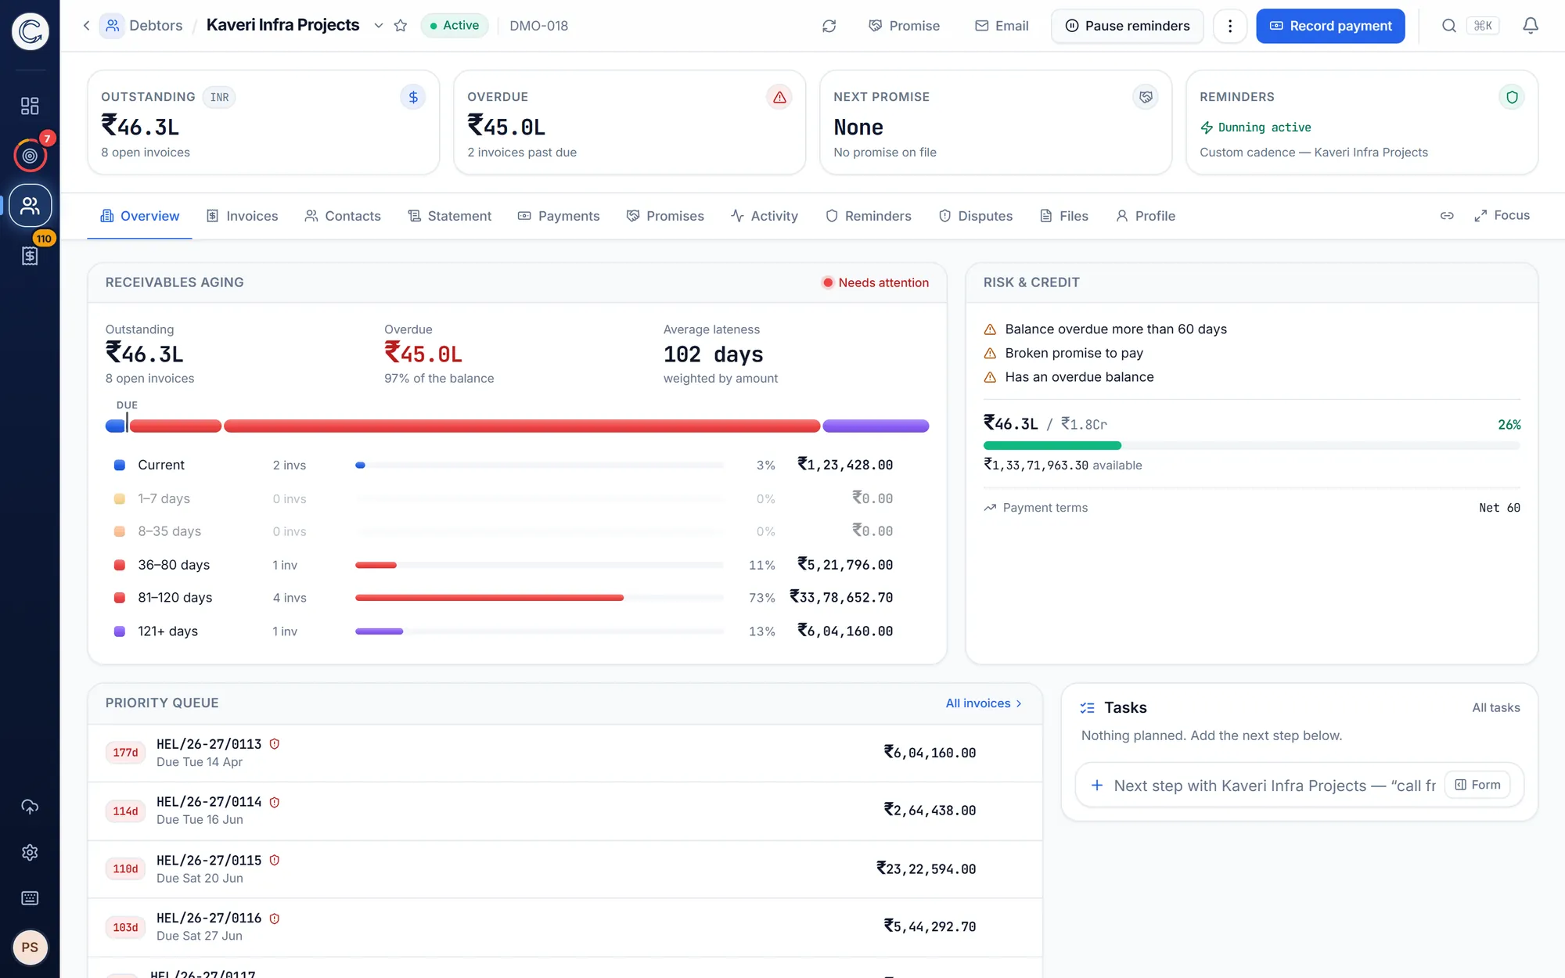The width and height of the screenshot is (1565, 978).
Task: Click the Record payment button
Action: 1330,26
